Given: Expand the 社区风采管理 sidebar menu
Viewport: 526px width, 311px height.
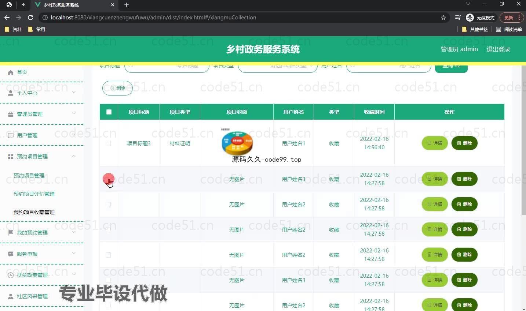Looking at the screenshot, I should tap(41, 296).
